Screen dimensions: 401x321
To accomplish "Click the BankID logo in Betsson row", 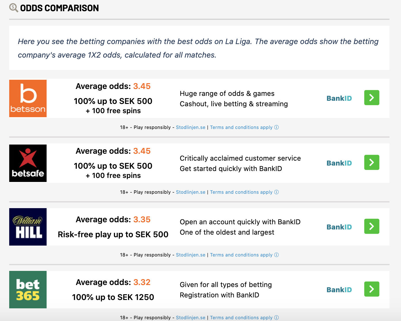I will pyautogui.click(x=339, y=98).
